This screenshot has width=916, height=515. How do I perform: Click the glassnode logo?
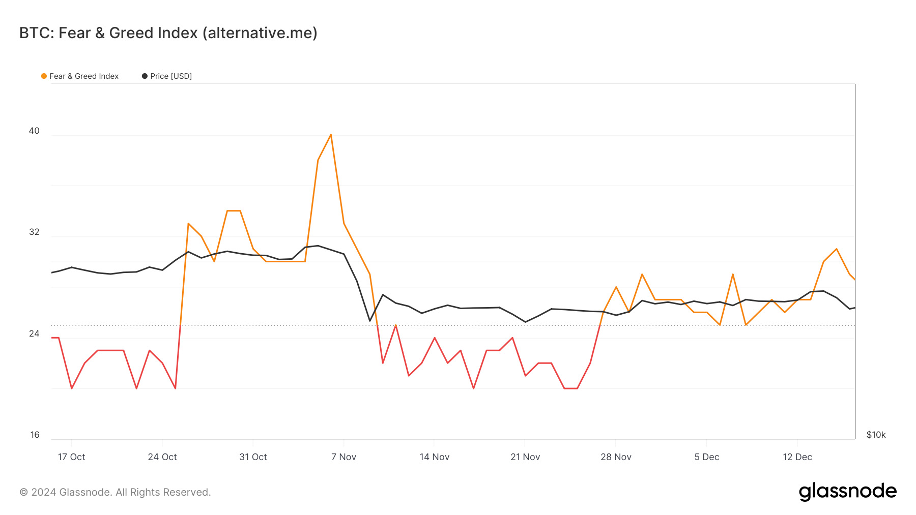[x=847, y=492]
